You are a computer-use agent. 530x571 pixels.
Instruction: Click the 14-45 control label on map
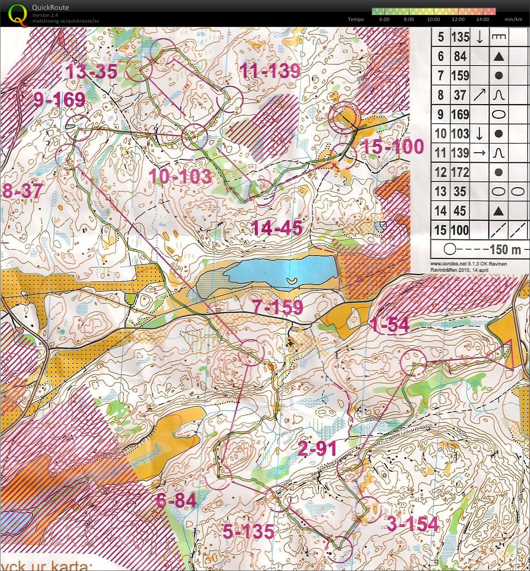[277, 228]
